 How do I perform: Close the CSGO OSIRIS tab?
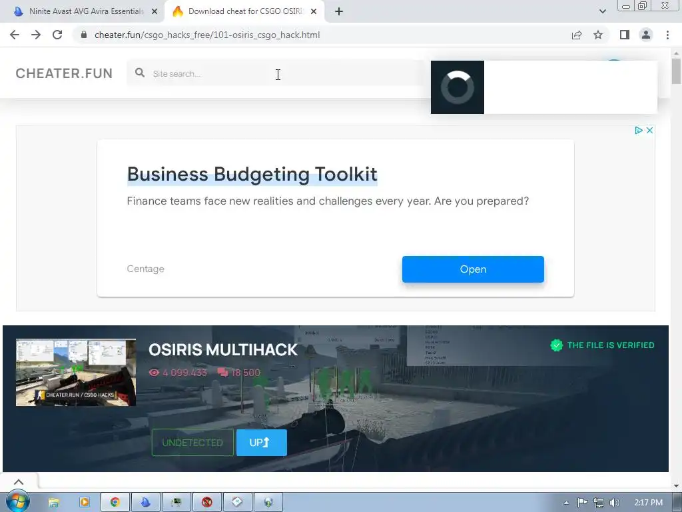[314, 11]
